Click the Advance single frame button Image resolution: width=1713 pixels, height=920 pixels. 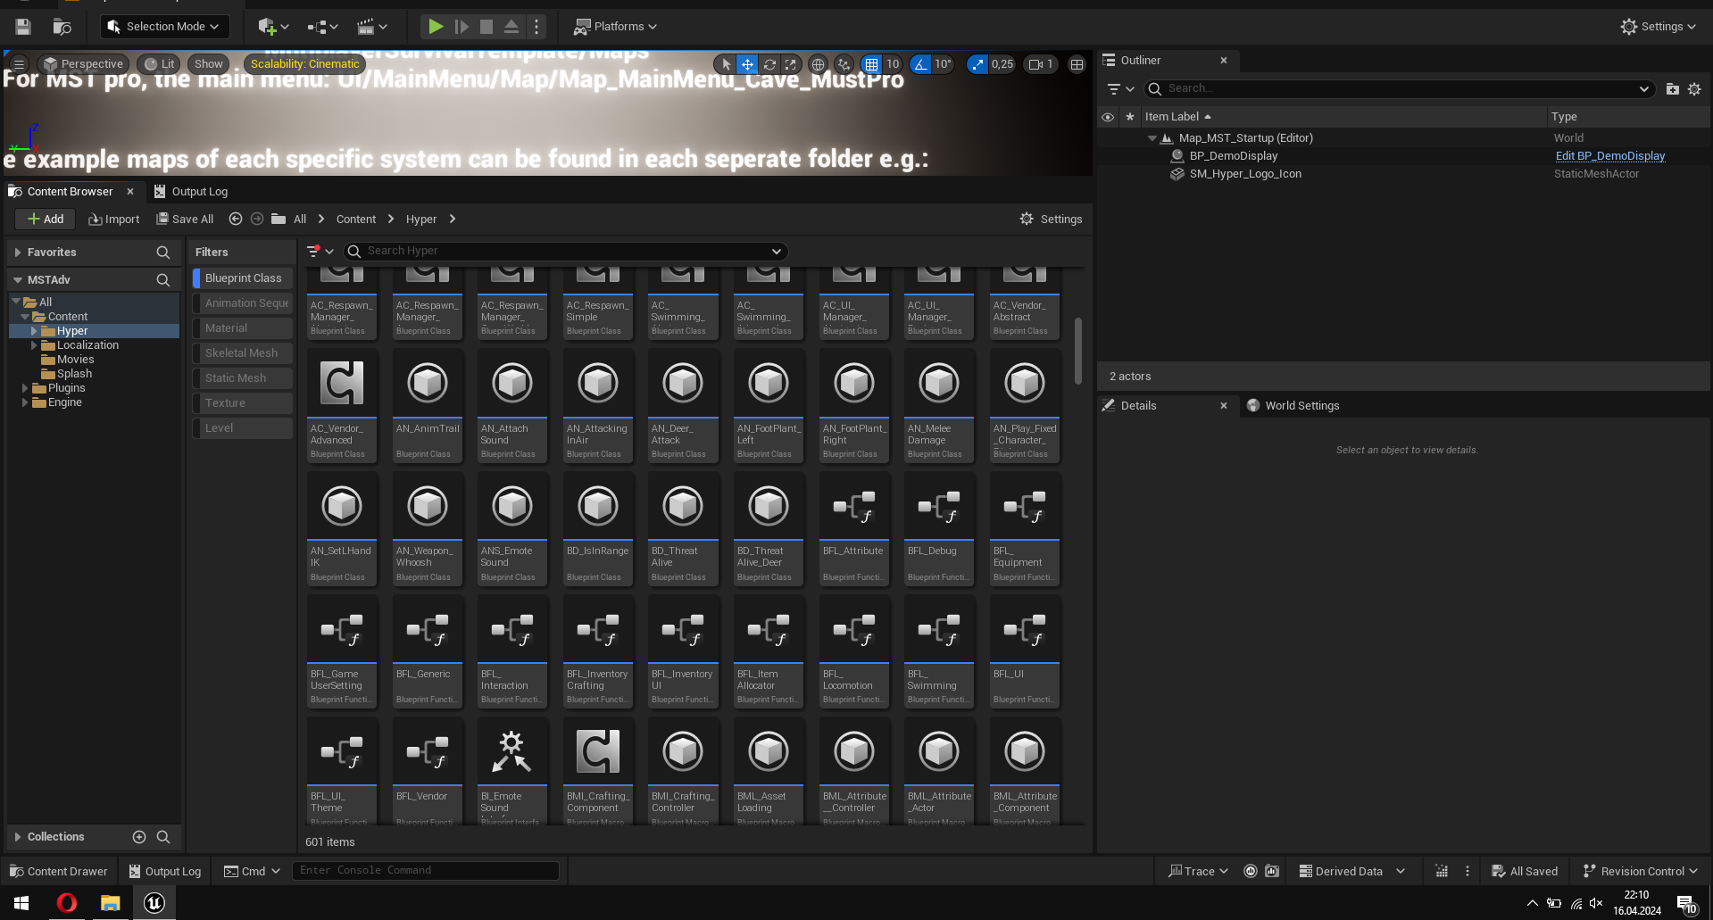[x=462, y=27]
